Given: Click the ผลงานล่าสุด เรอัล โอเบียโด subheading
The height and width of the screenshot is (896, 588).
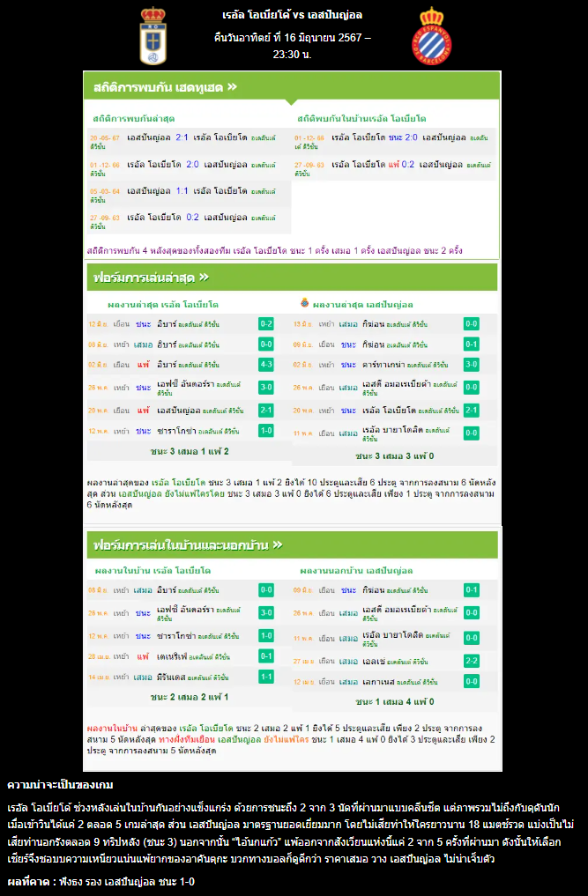Looking at the screenshot, I should coord(163,305).
